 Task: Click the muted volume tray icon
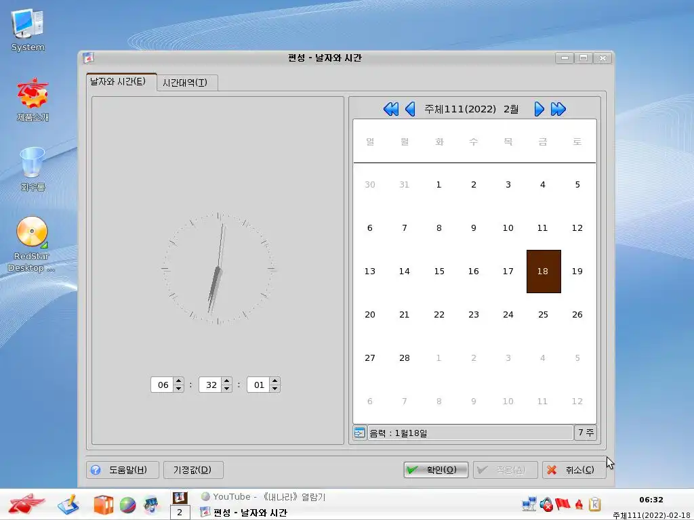[547, 504]
